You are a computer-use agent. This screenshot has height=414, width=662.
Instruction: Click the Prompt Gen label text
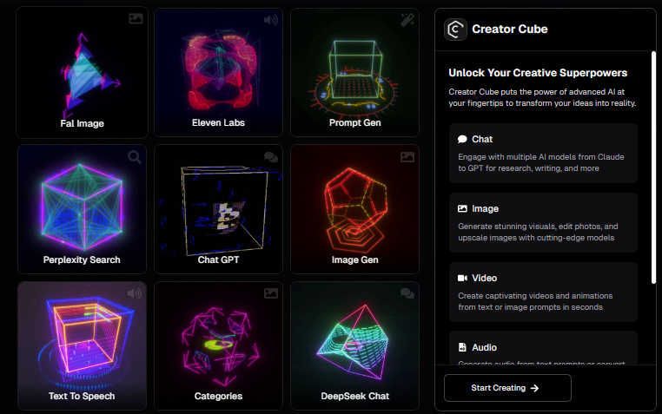354,122
